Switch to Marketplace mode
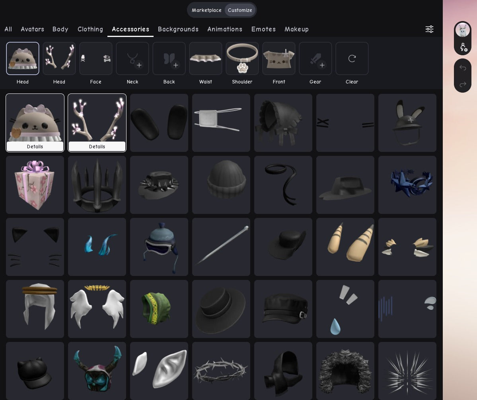Image resolution: width=477 pixels, height=400 pixels. coord(206,10)
